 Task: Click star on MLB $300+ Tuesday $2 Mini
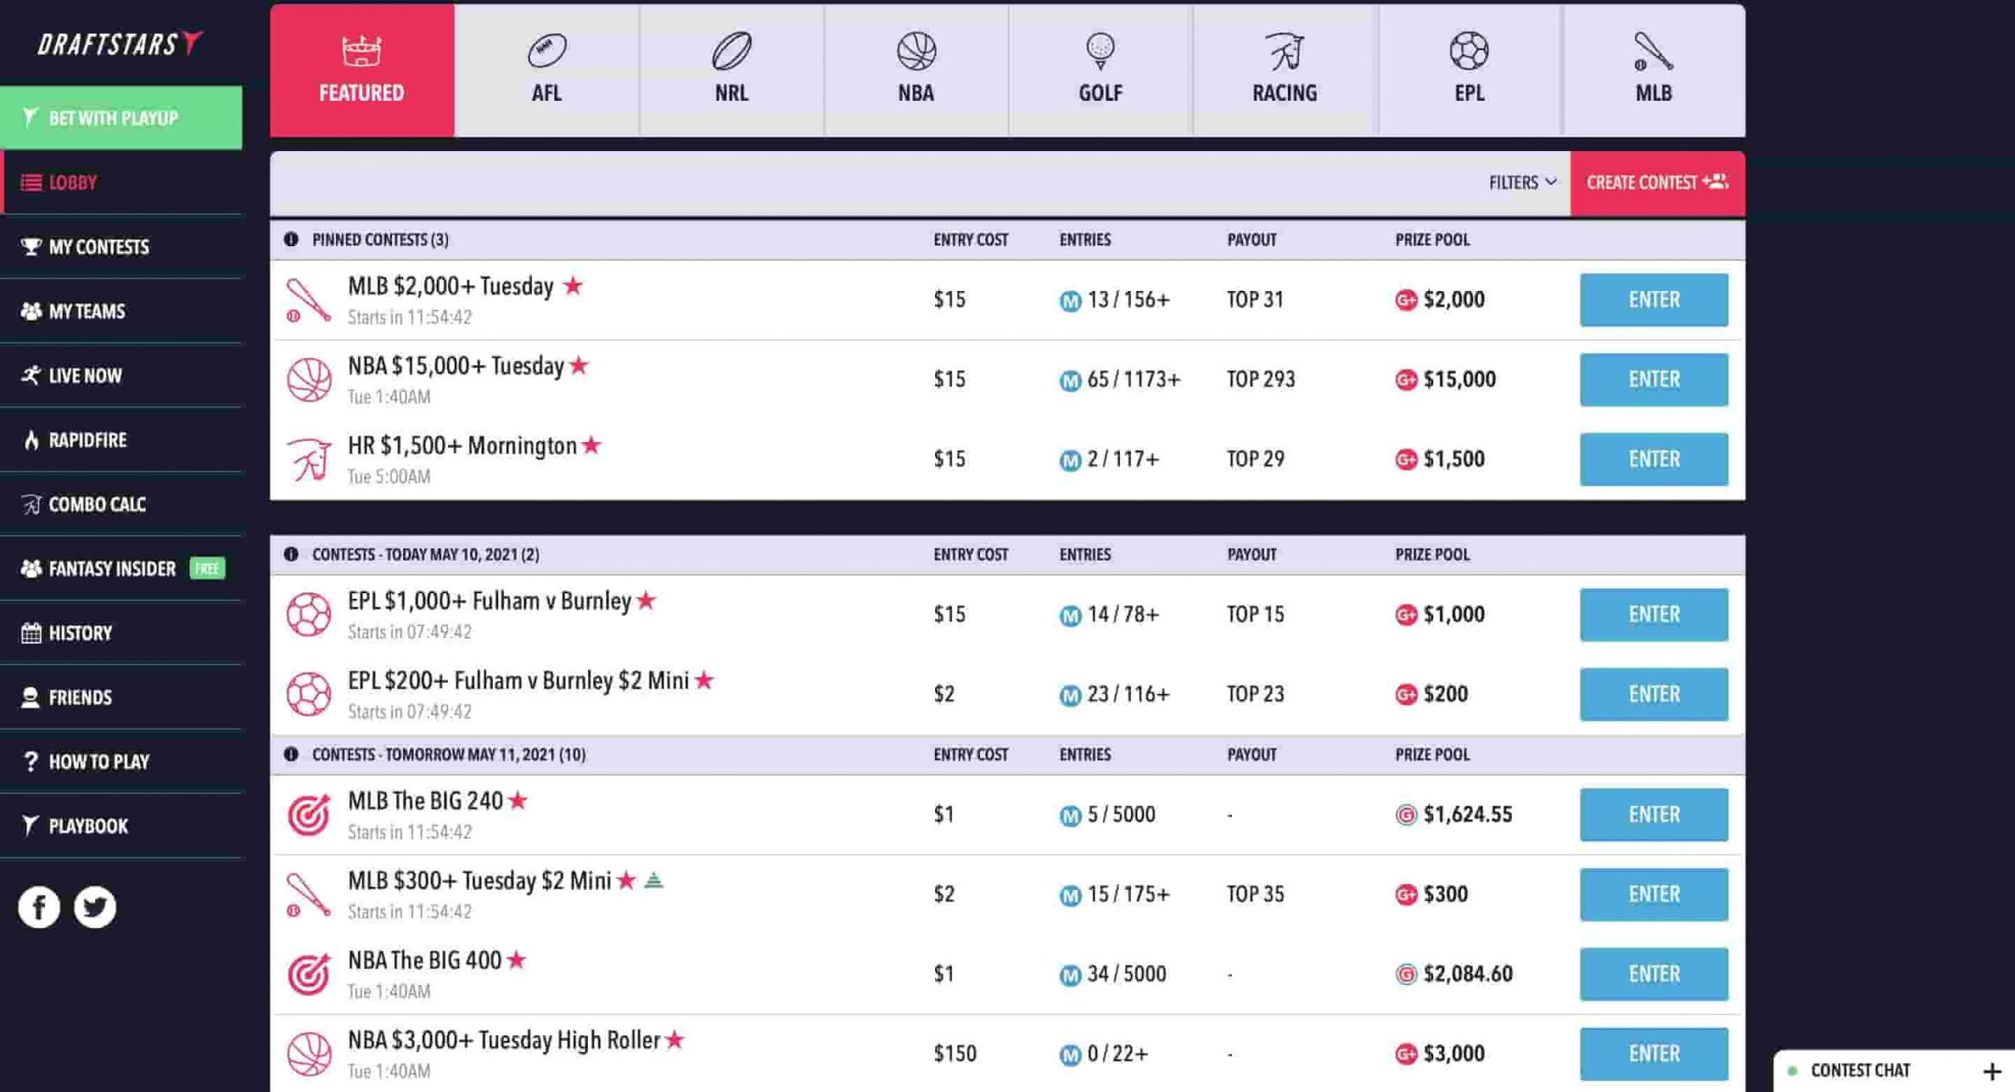coord(626,880)
